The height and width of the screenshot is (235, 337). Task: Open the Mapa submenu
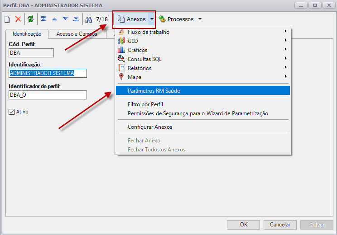[x=202, y=77]
